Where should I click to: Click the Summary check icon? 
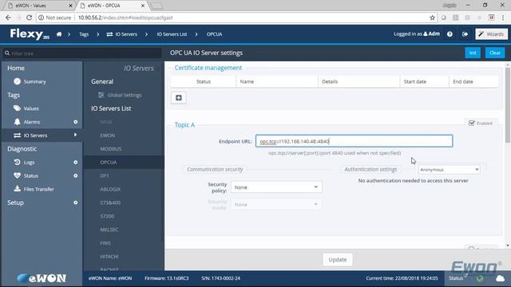[18, 81]
